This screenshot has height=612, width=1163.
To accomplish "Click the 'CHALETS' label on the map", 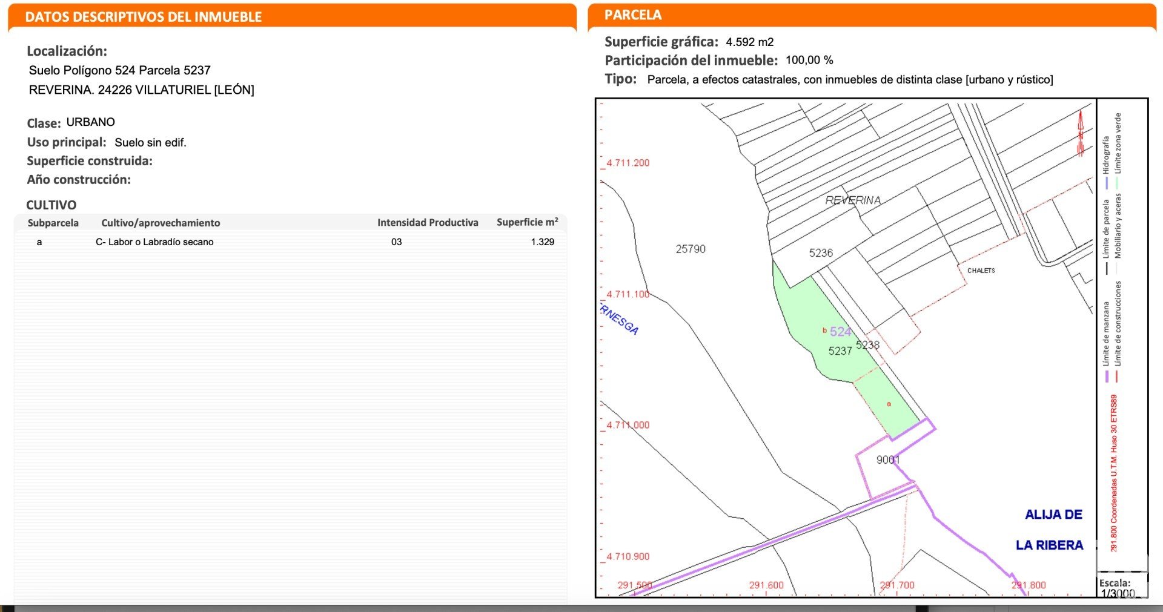I will pyautogui.click(x=981, y=271).
